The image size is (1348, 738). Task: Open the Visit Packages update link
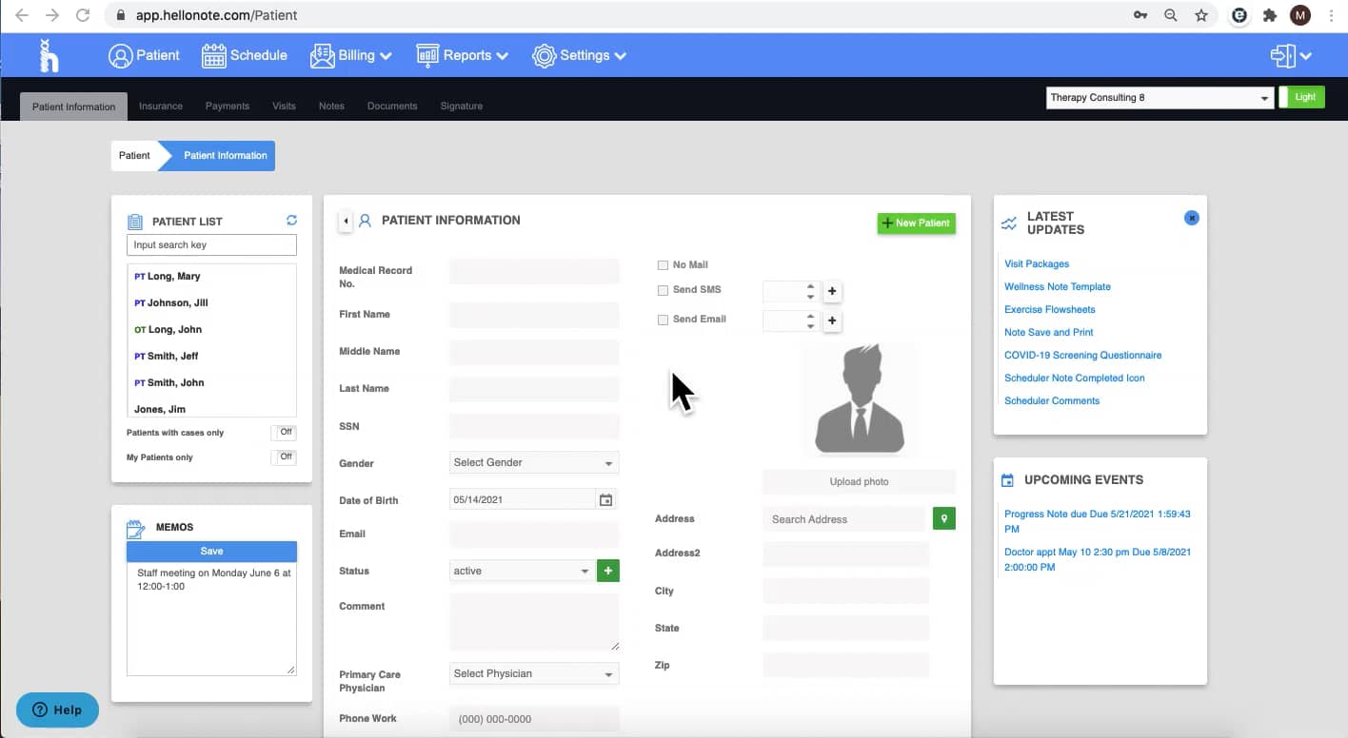1037,264
